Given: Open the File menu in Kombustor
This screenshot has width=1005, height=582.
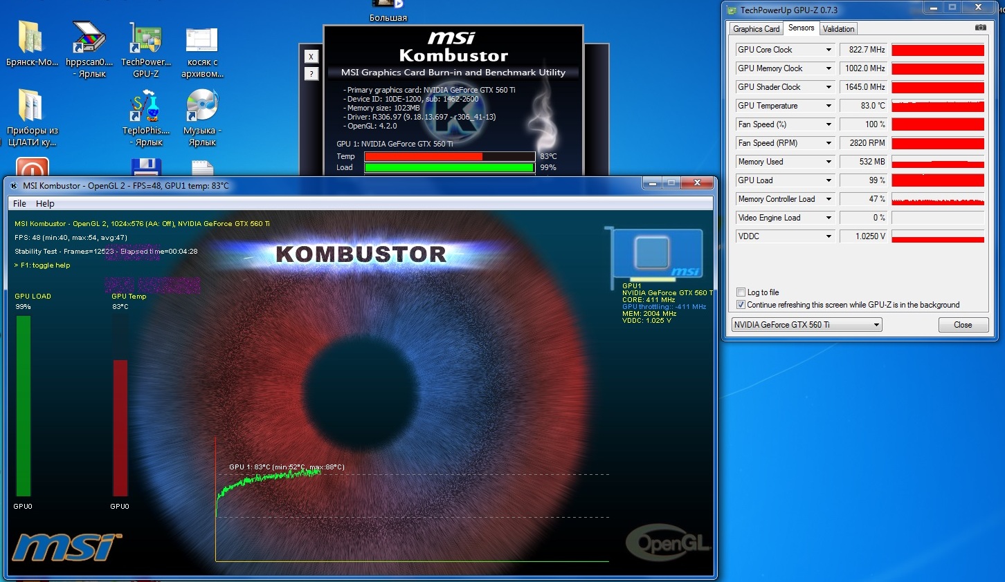Looking at the screenshot, I should pos(19,203).
